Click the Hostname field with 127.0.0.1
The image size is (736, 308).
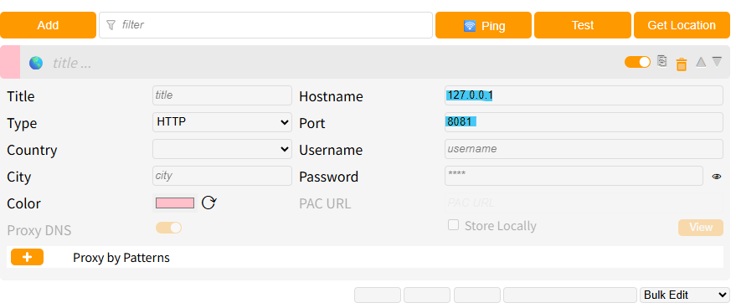tap(584, 95)
